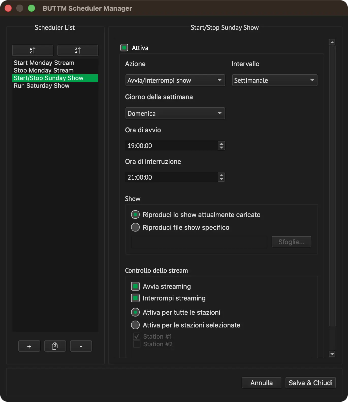Screen dimensions: 348x402
Task: Remove the selected scheduler entry
Action: (81, 346)
